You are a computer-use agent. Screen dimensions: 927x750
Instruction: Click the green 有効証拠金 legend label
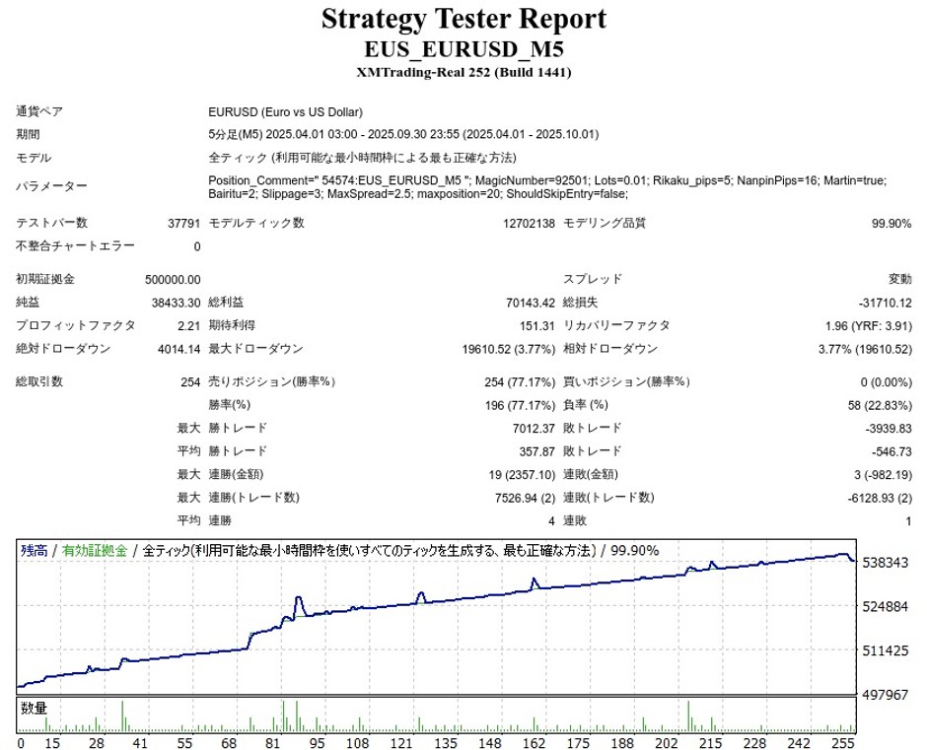tap(95, 551)
